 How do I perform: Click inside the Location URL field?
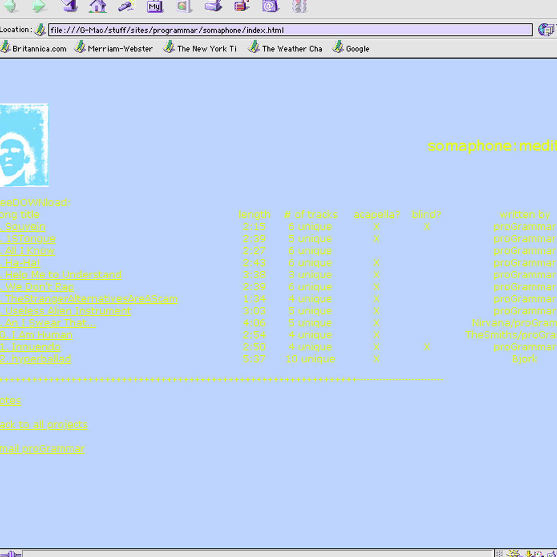click(x=289, y=30)
